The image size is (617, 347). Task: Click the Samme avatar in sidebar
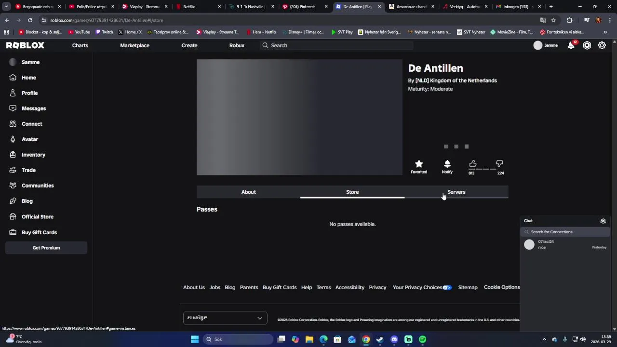coord(13,62)
